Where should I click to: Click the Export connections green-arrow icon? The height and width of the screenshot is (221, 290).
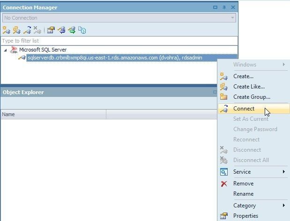coord(72,30)
